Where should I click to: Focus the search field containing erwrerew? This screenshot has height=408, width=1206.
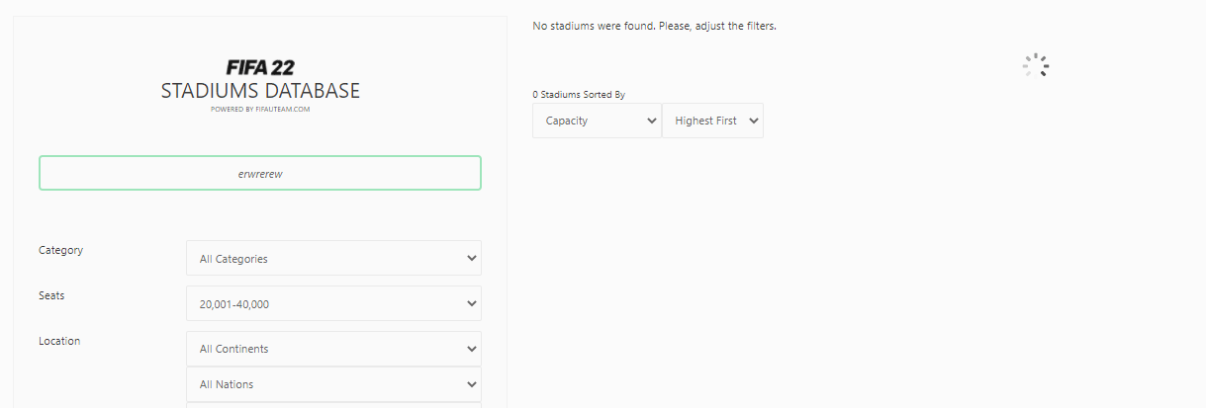pyautogui.click(x=260, y=173)
